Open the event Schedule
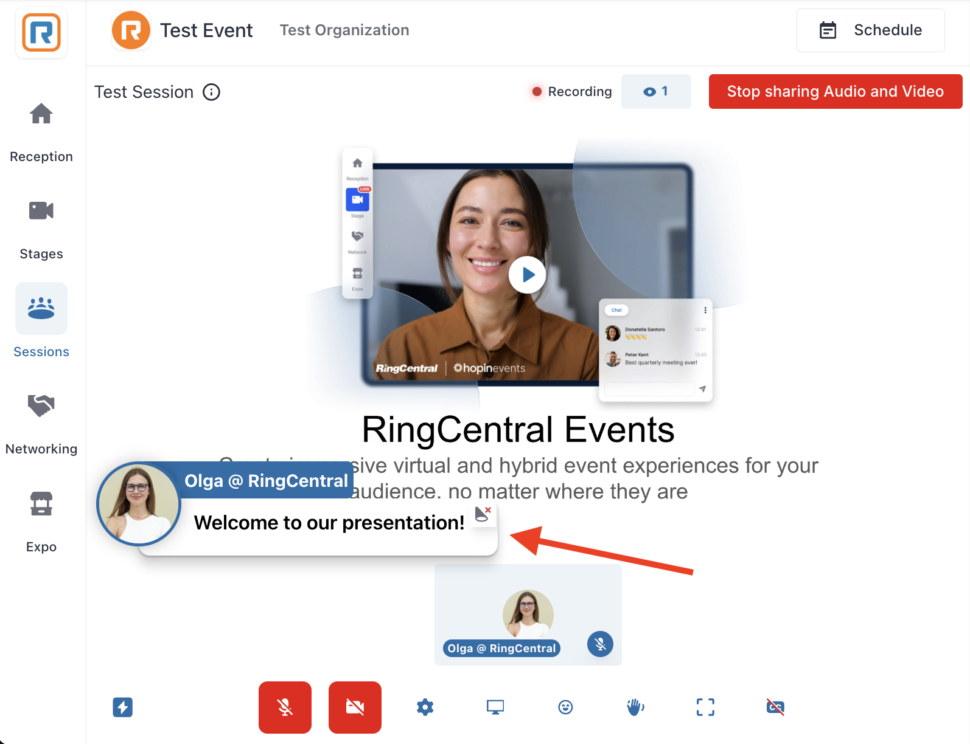 [x=870, y=30]
